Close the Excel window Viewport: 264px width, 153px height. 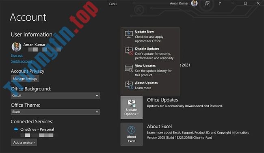point(258,3)
